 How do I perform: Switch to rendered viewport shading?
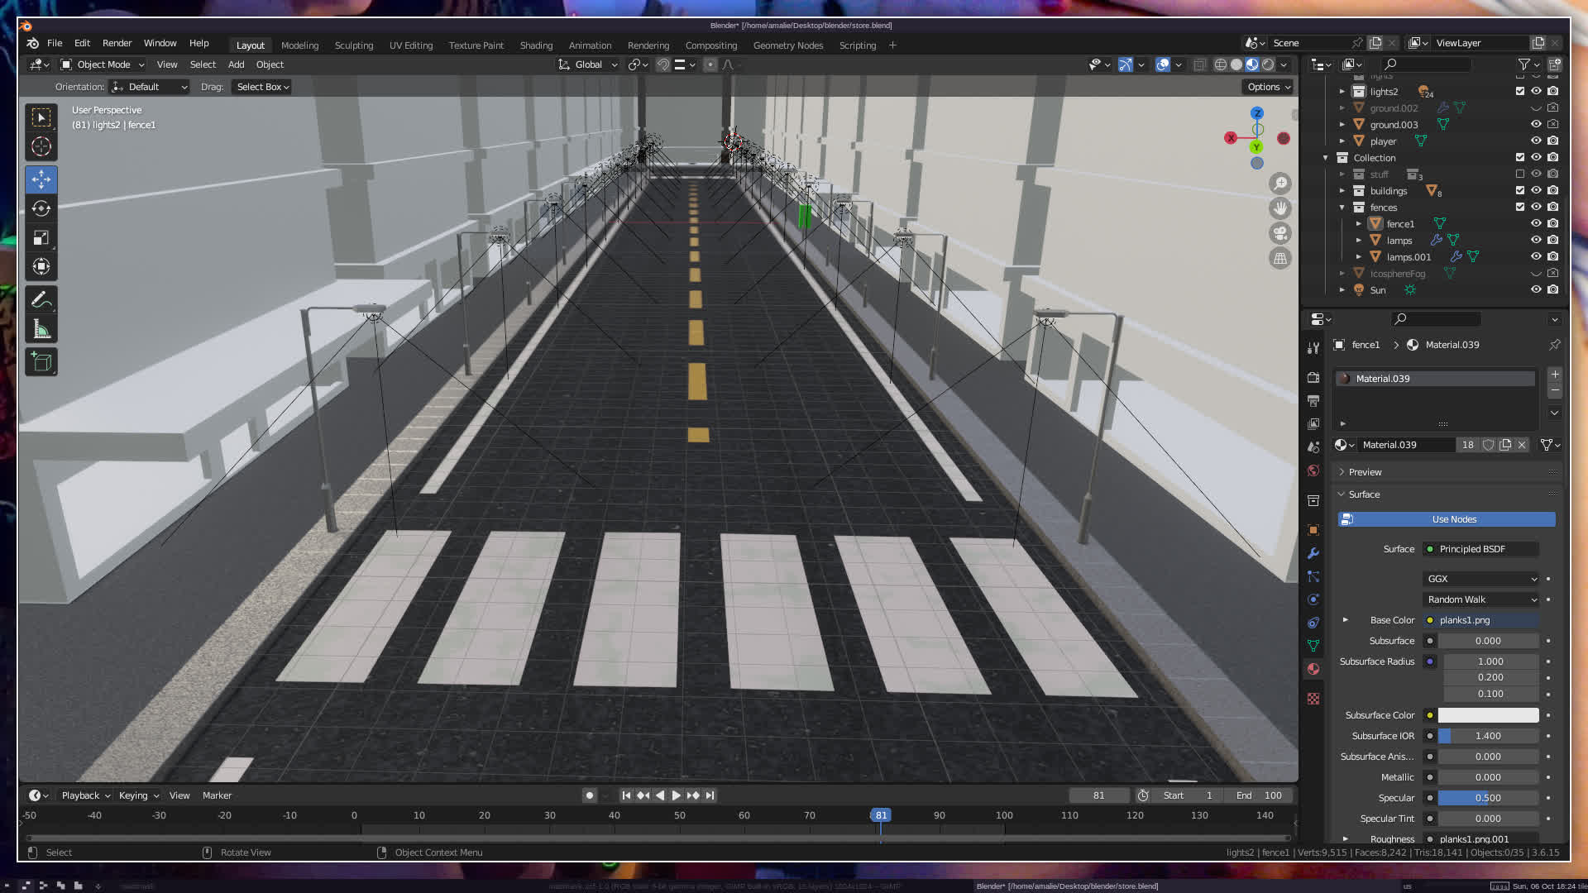pyautogui.click(x=1268, y=64)
